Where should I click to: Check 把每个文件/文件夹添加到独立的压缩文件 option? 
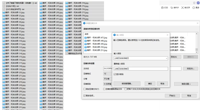pyautogui.click(x=125, y=89)
